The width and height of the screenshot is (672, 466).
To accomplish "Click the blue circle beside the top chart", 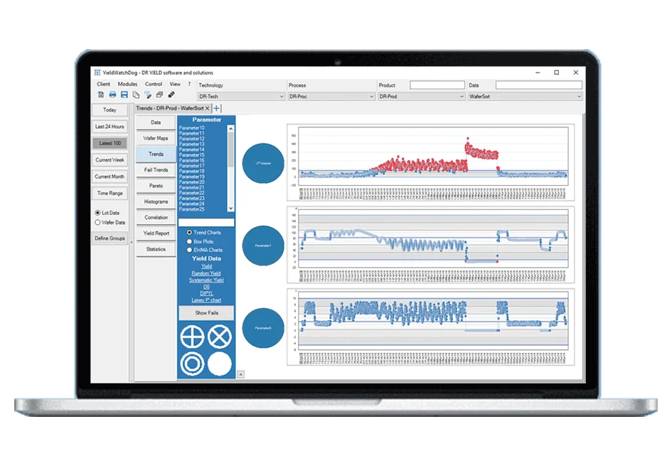I will pyautogui.click(x=263, y=164).
